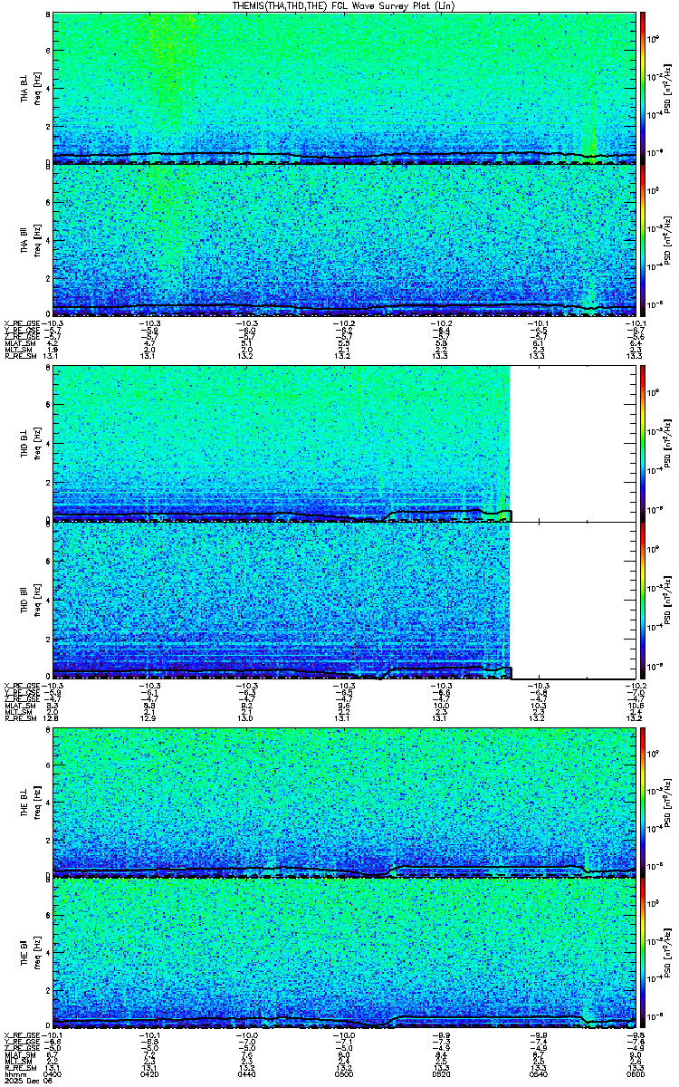679x1087 pixels.
Task: Select the THE B-parallel spectrogram panel
Action: (344, 953)
